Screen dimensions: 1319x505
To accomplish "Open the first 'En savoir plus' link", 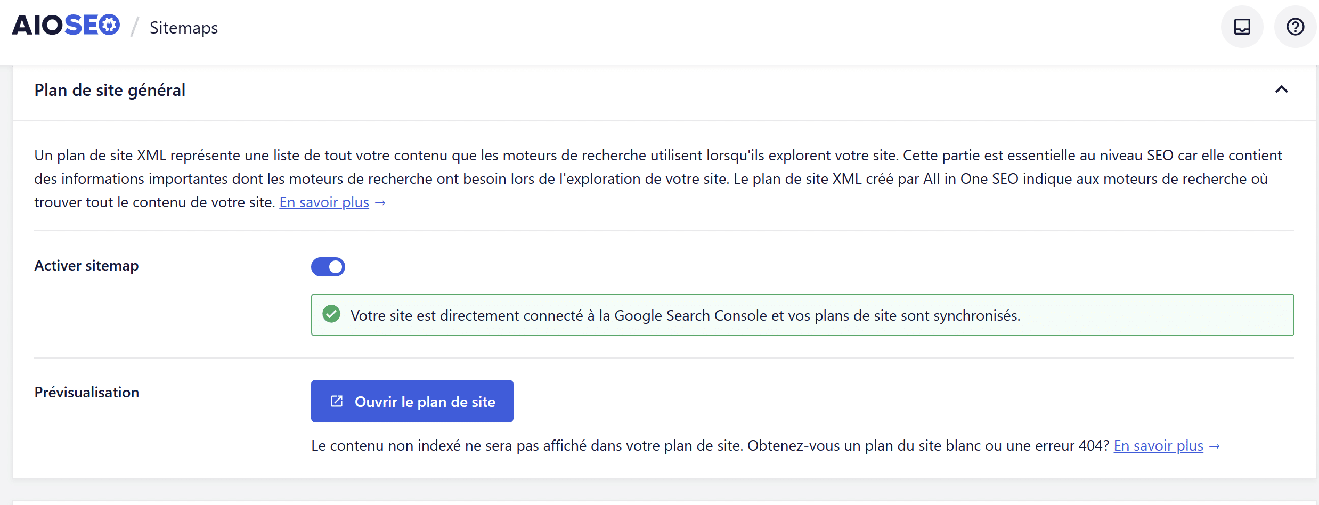I will pyautogui.click(x=324, y=202).
